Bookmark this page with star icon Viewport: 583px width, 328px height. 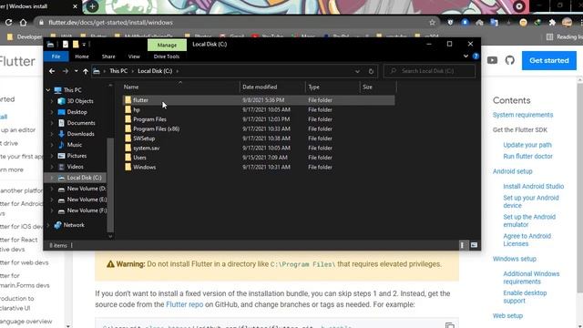pyautogui.click(x=432, y=22)
